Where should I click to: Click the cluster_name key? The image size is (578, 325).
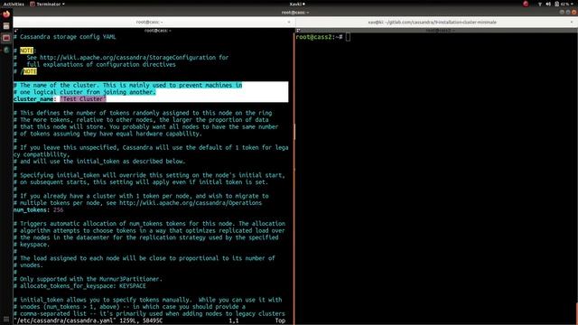point(33,99)
